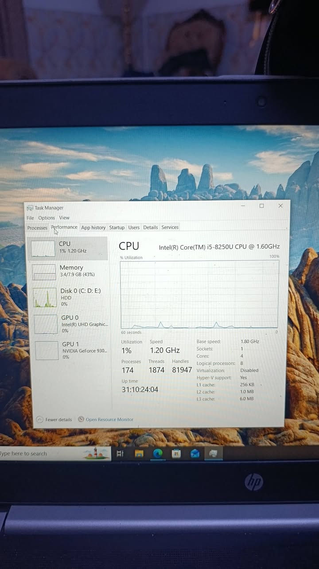Image resolution: width=319 pixels, height=569 pixels.
Task: Click the Utilization 1% value
Action: coord(126,350)
